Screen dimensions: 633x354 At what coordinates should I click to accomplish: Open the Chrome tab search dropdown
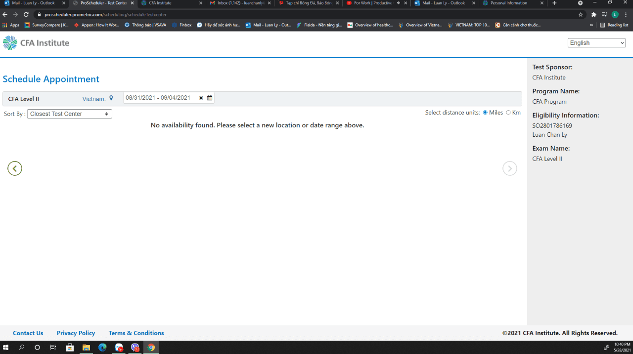pyautogui.click(x=581, y=3)
